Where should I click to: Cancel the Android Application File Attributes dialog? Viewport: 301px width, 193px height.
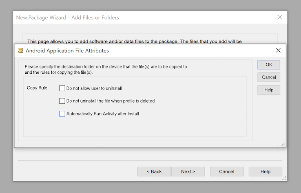point(269,77)
